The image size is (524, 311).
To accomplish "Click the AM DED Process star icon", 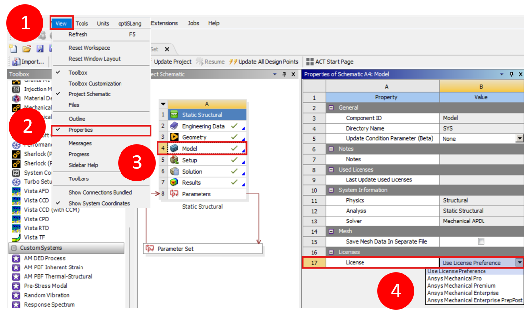I will (x=16, y=258).
